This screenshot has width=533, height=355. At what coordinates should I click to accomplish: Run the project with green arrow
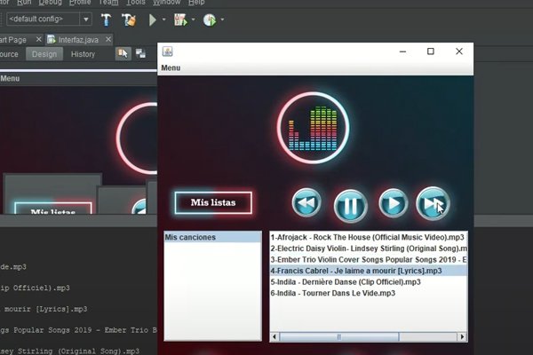154,19
